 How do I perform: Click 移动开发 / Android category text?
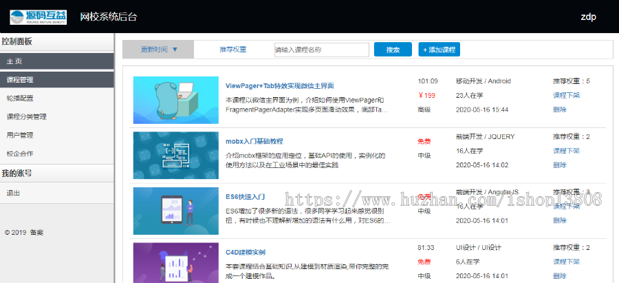[x=484, y=81]
